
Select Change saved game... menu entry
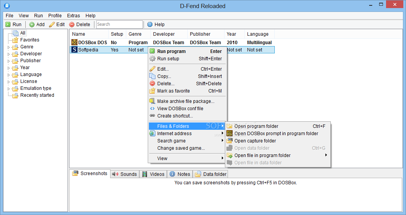coord(187,148)
